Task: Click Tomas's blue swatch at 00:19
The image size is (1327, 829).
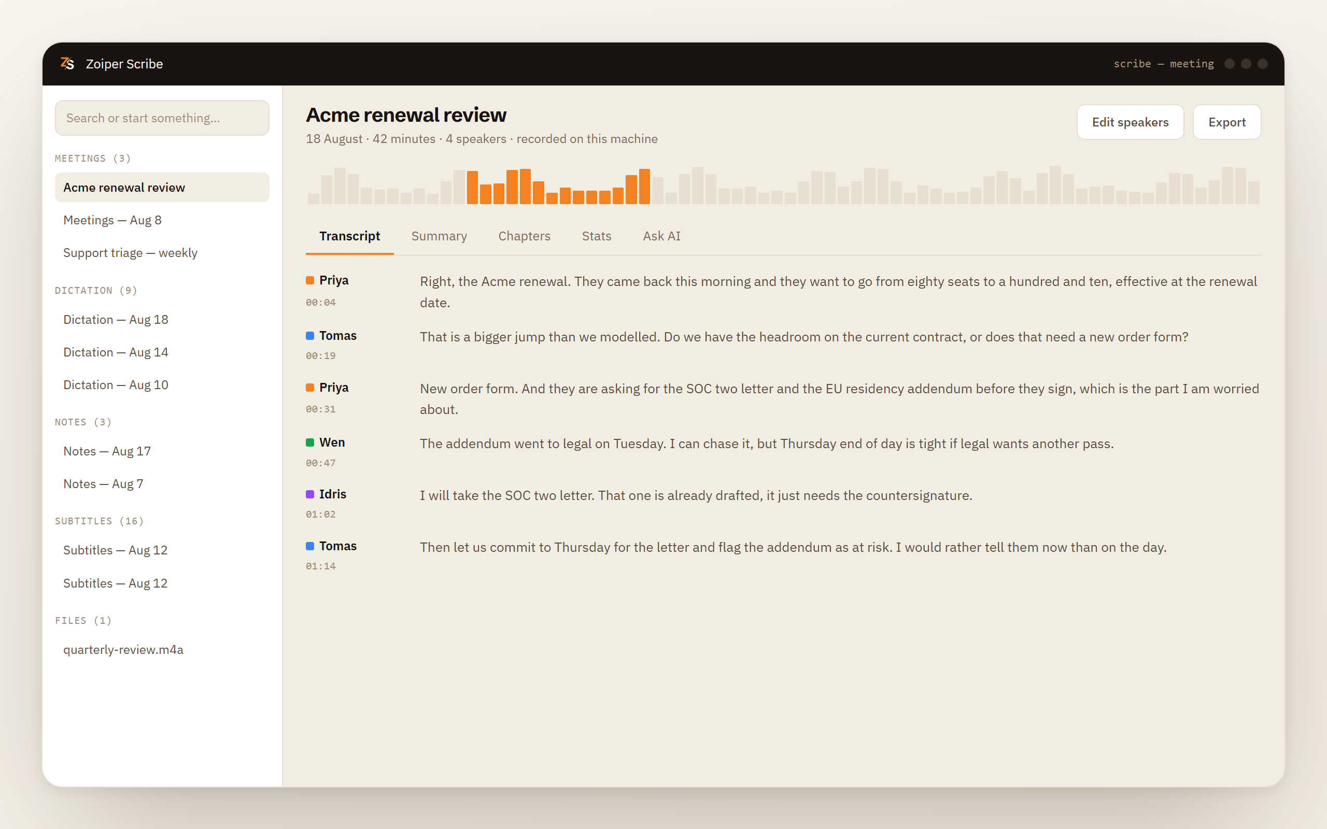Action: tap(310, 336)
